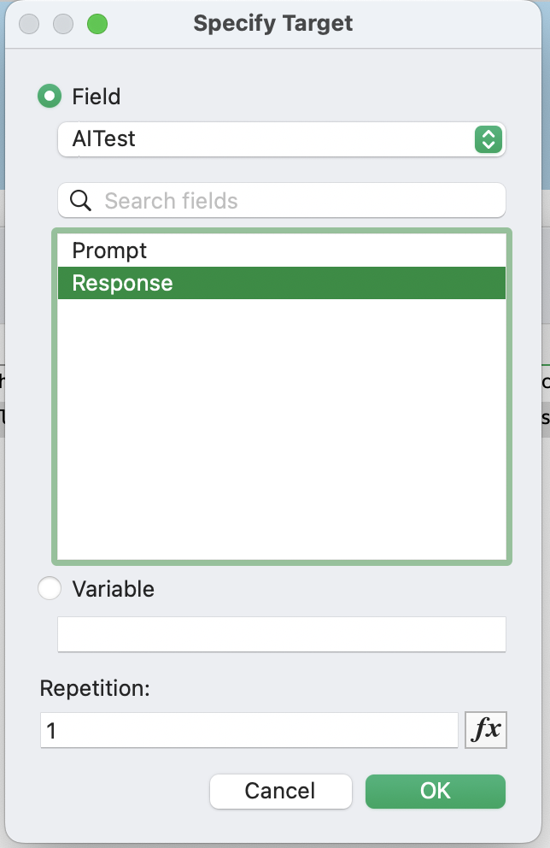Click the gray minimize window button

click(63, 24)
